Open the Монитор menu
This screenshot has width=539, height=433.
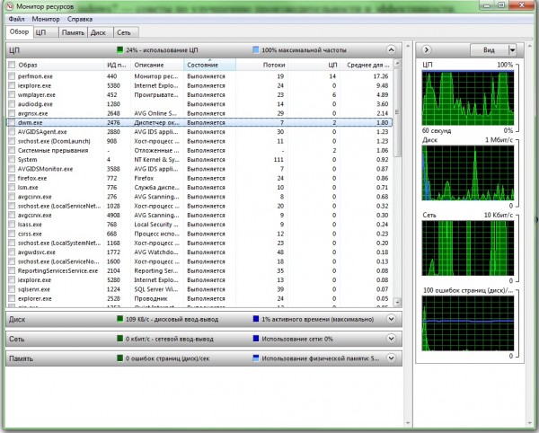46,19
